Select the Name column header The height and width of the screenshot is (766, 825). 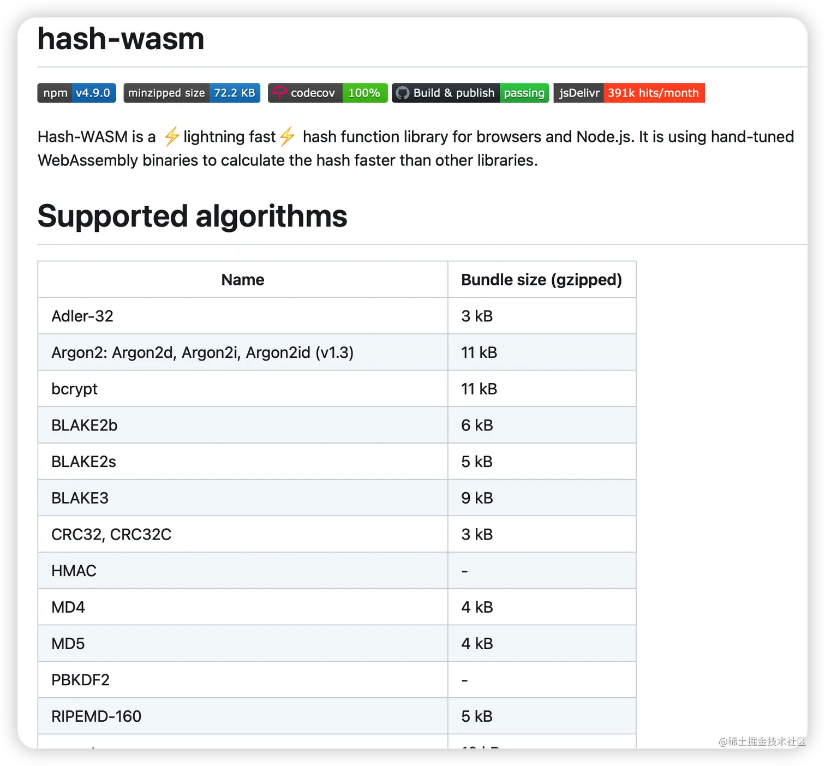(x=243, y=279)
